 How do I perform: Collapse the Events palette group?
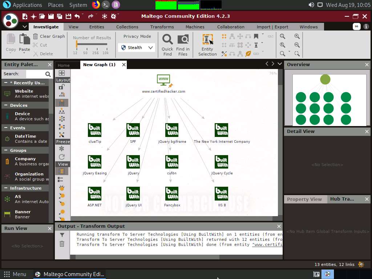[x=6, y=128]
